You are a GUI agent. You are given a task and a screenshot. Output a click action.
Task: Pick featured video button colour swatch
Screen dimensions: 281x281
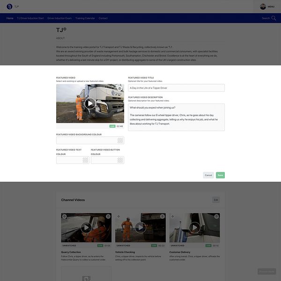(120, 160)
